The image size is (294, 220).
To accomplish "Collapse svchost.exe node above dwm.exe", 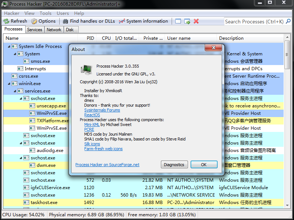I will (21, 158).
